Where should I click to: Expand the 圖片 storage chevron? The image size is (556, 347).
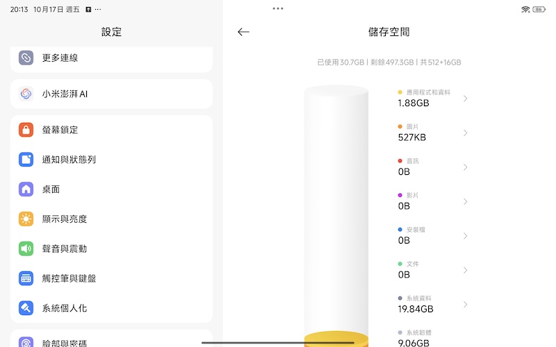(x=465, y=133)
